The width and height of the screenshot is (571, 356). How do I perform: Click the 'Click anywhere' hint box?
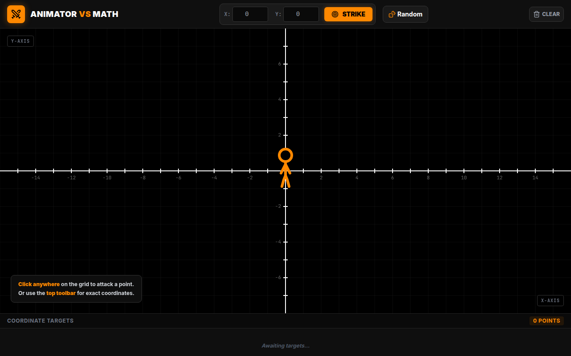coord(76,289)
